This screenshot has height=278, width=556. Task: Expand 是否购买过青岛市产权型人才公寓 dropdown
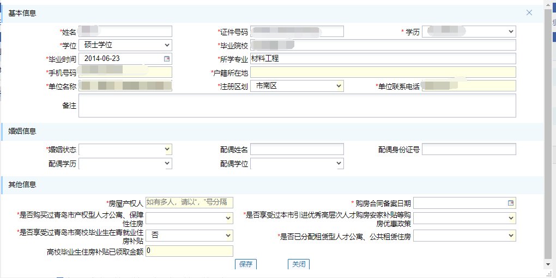pyautogui.click(x=228, y=218)
